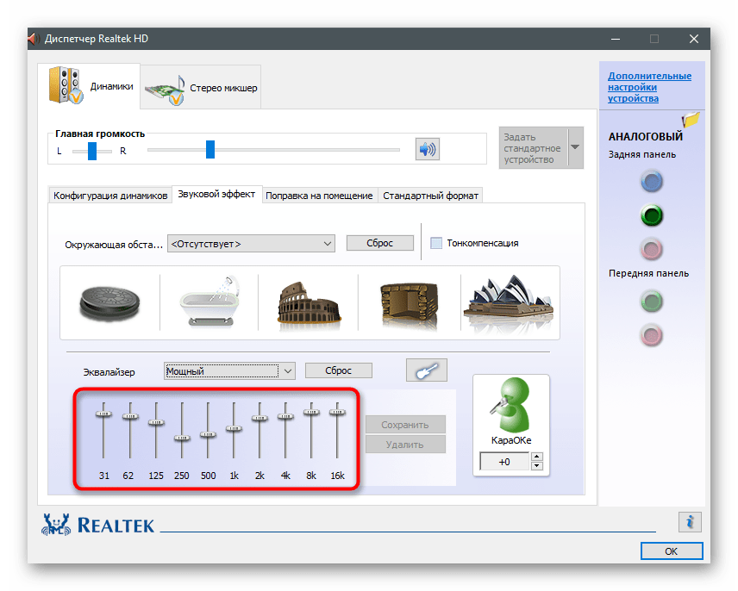
Task: Open Дополнительные настройки устройства link
Action: click(648, 87)
